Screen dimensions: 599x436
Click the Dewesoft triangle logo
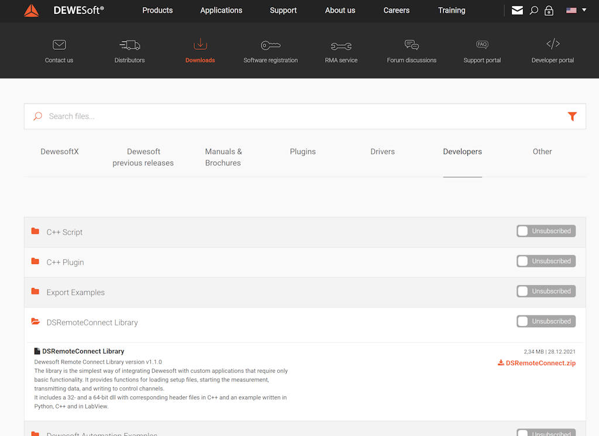pos(32,11)
